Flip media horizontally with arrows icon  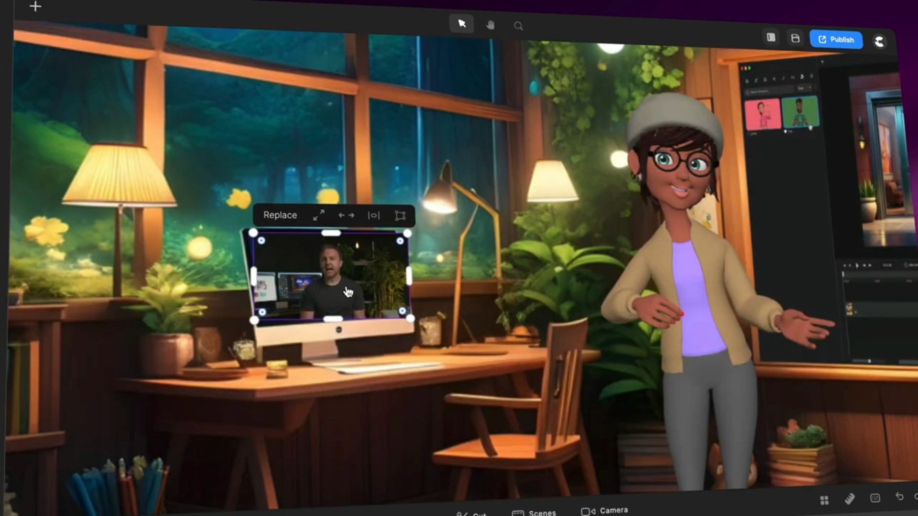point(346,215)
